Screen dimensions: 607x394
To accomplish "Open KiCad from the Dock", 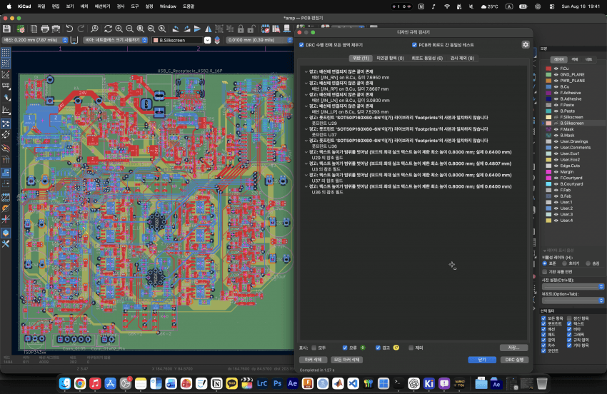I will coord(429,383).
